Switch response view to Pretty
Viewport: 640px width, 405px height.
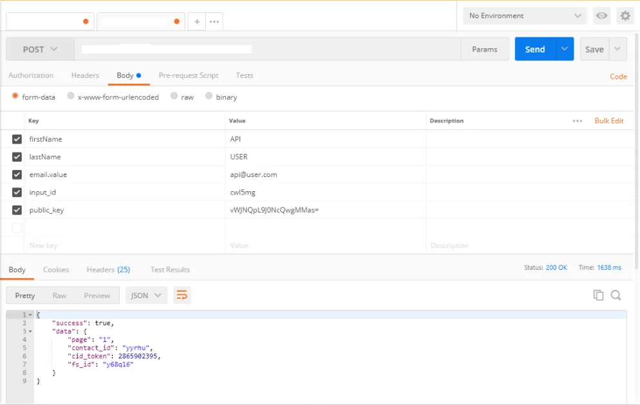click(x=25, y=296)
